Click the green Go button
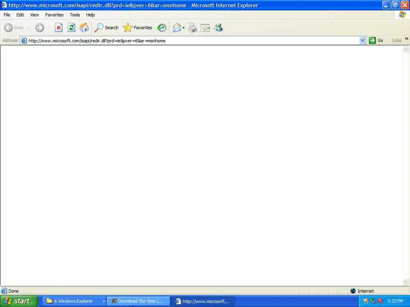 [376, 40]
